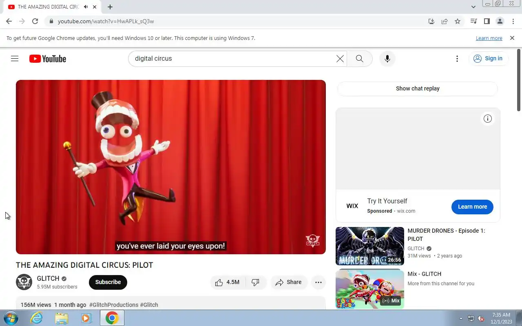The height and width of the screenshot is (326, 522).
Task: Open the media control icon in toolbar
Action: pyautogui.click(x=473, y=21)
